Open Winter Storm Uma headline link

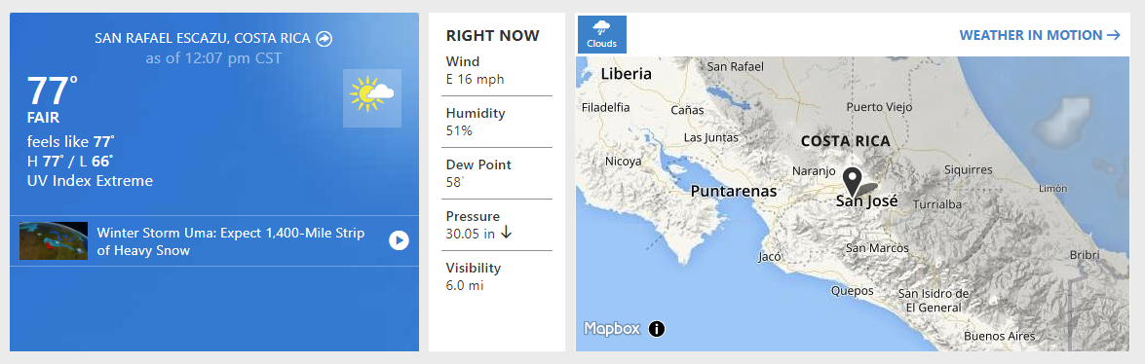(x=231, y=241)
